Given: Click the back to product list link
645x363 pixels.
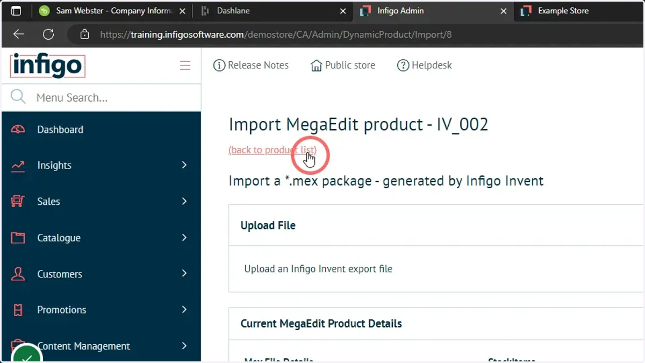Looking at the screenshot, I should click(273, 150).
